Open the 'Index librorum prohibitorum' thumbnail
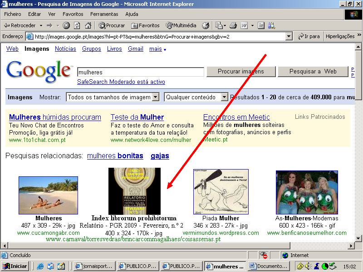Image resolution: width=363 pixels, height=272 pixels. point(134,191)
